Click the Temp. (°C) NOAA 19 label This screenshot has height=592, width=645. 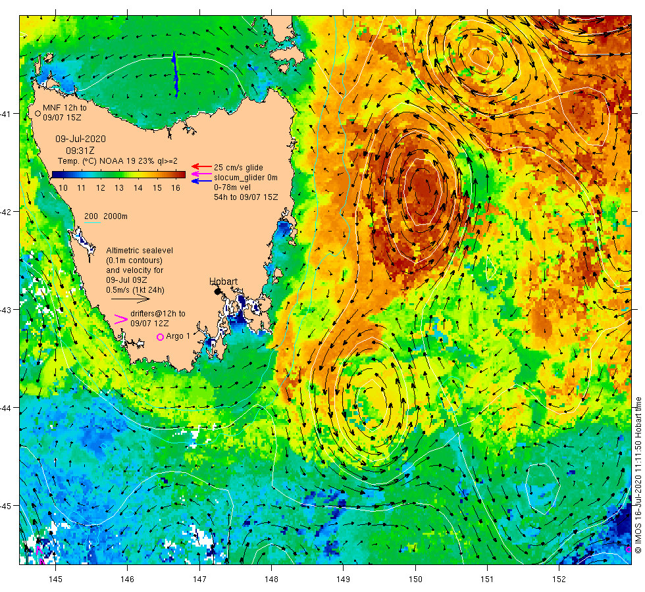click(x=118, y=161)
